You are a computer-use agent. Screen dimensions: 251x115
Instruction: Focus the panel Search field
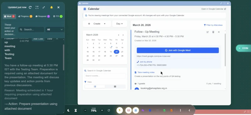point(31,29)
